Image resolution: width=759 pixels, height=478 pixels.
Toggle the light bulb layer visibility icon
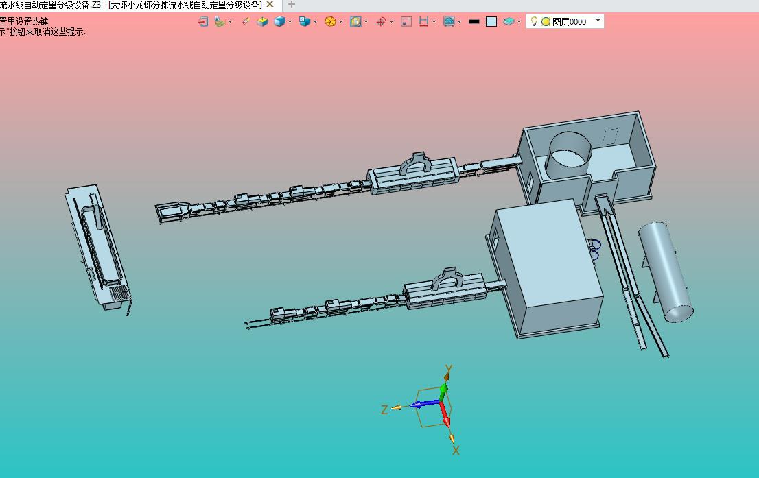pyautogui.click(x=534, y=21)
